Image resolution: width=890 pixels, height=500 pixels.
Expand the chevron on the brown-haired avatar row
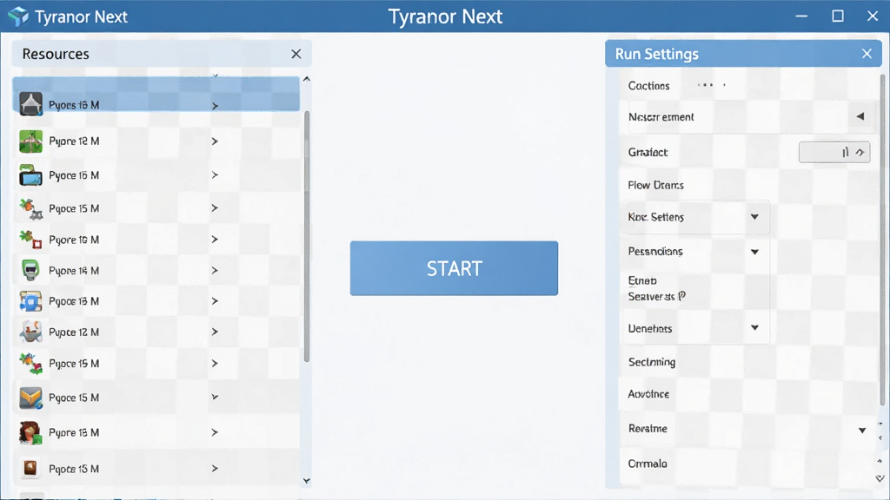215,432
